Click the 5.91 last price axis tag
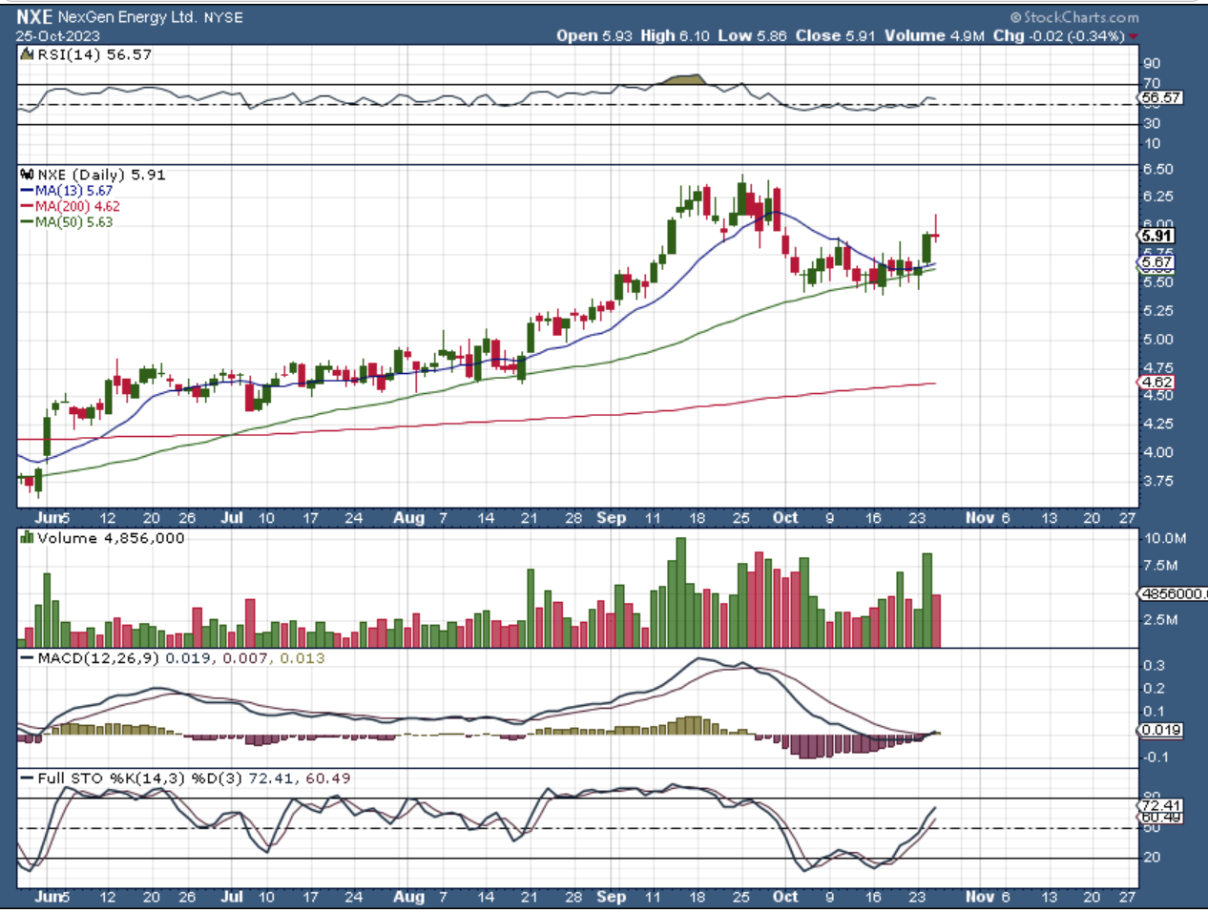Screen dimensions: 1208x913 click(x=1157, y=235)
